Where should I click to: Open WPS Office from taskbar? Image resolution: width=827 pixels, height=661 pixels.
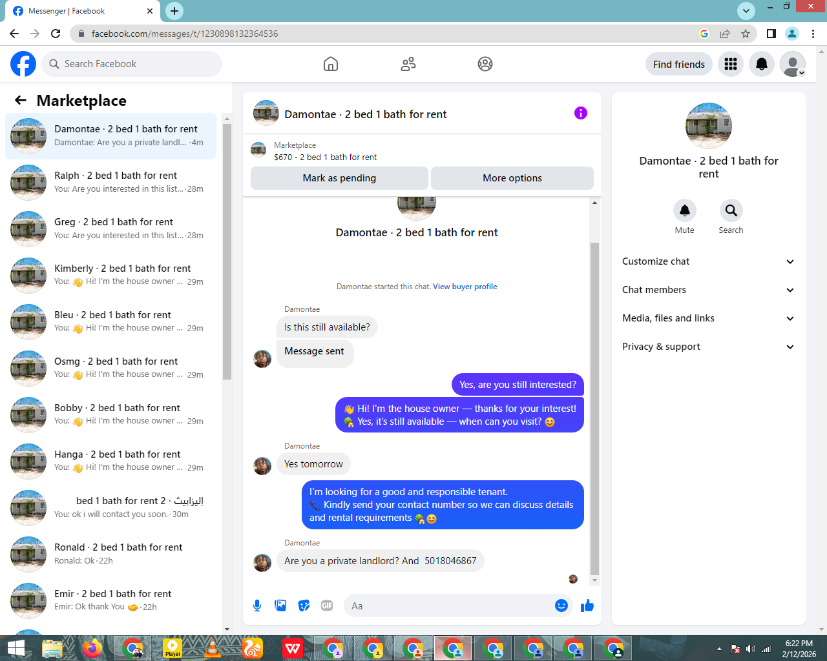pyautogui.click(x=293, y=648)
